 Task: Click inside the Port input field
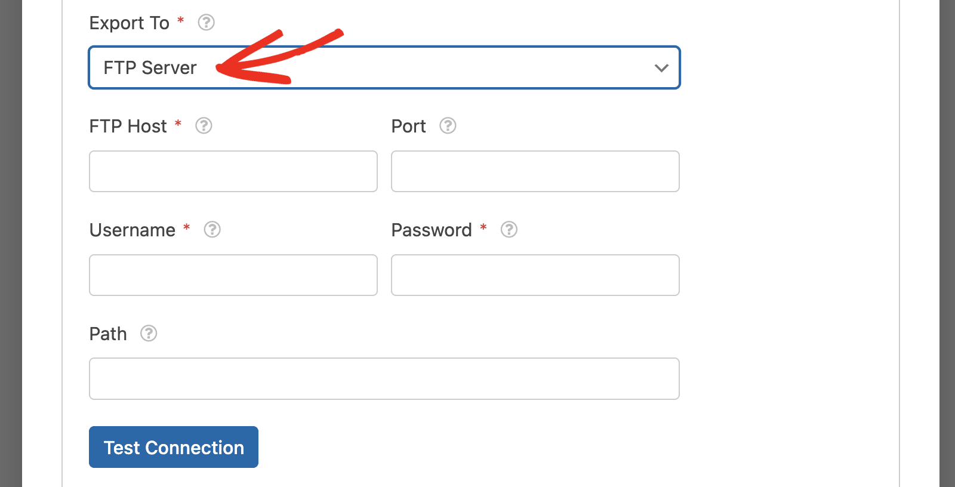pyautogui.click(x=535, y=171)
